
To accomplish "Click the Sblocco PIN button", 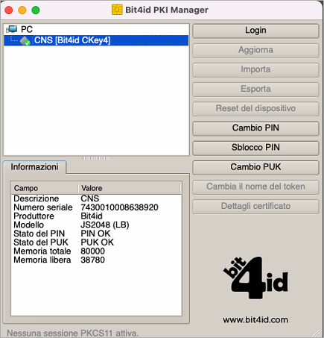I will tap(255, 148).
